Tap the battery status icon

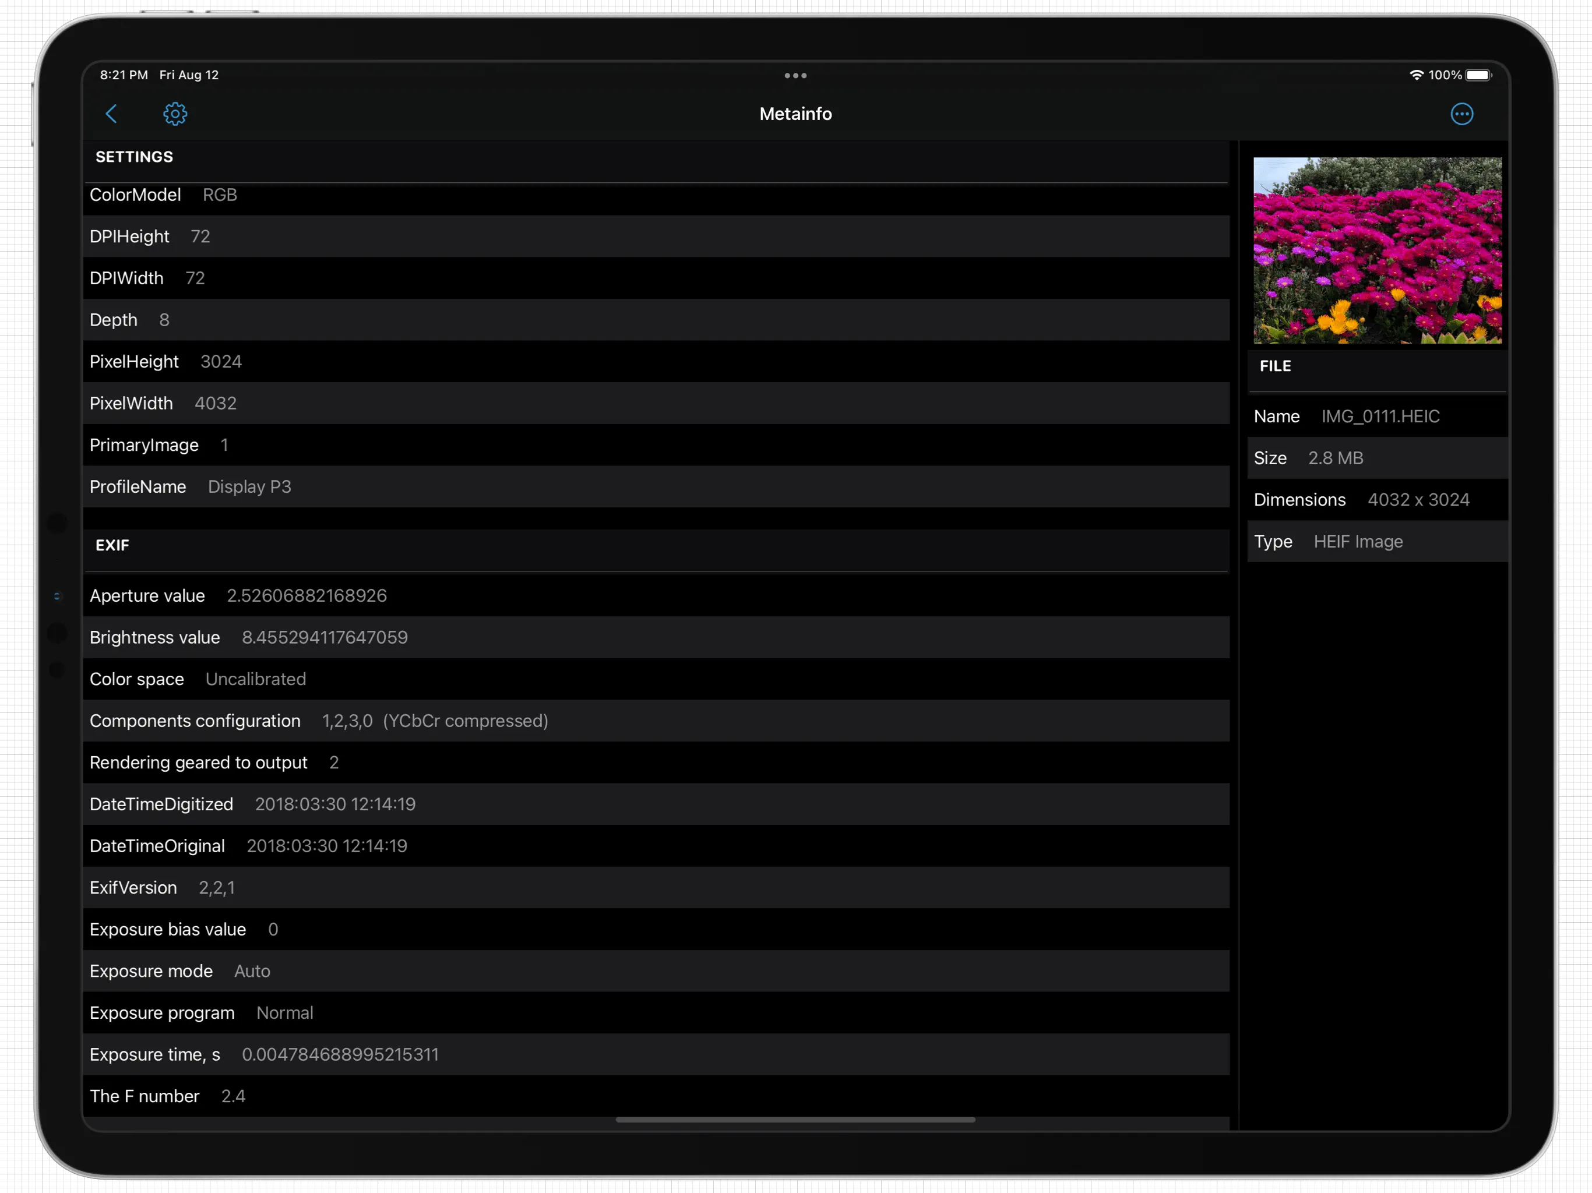(1478, 75)
